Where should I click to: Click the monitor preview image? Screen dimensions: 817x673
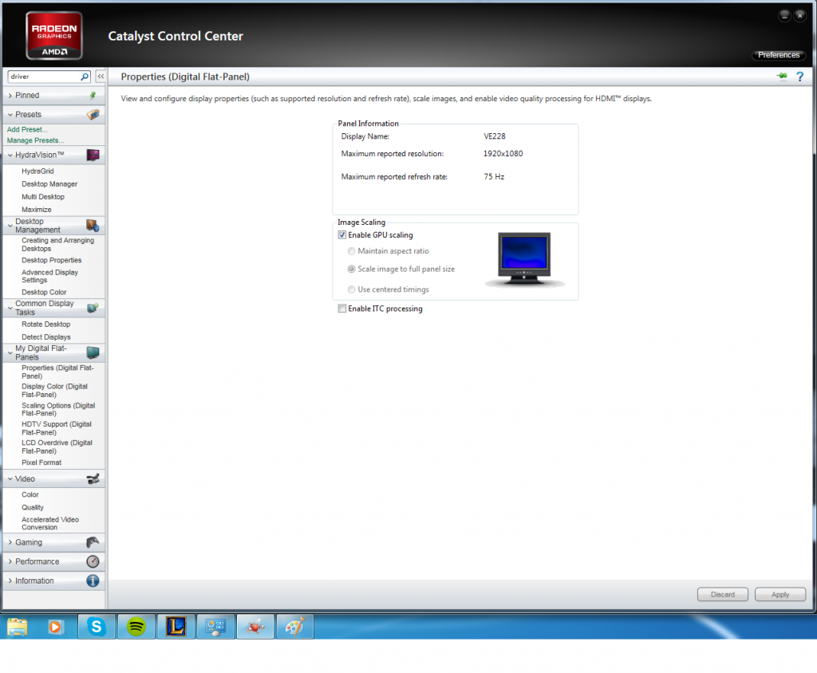(x=524, y=259)
